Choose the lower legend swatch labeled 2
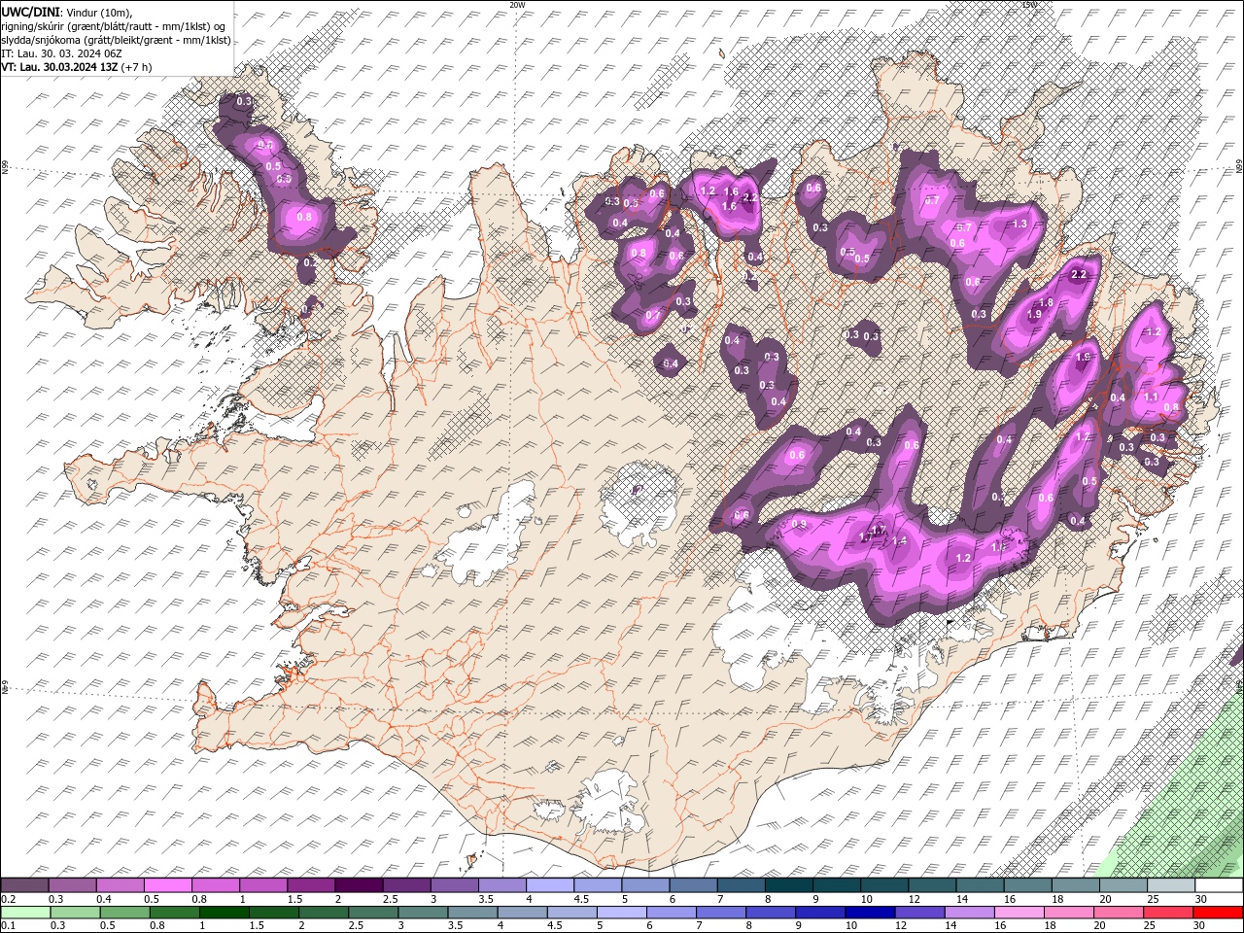The image size is (1244, 933). (323, 913)
